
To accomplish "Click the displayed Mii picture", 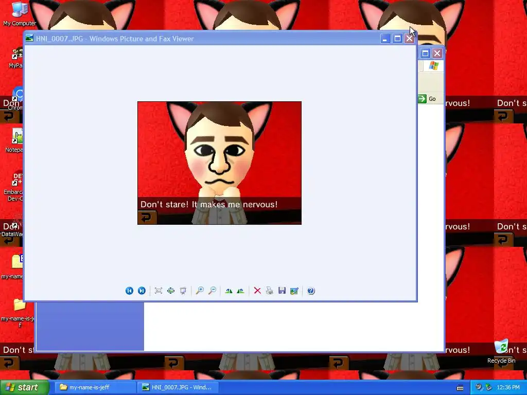I will click(219, 163).
